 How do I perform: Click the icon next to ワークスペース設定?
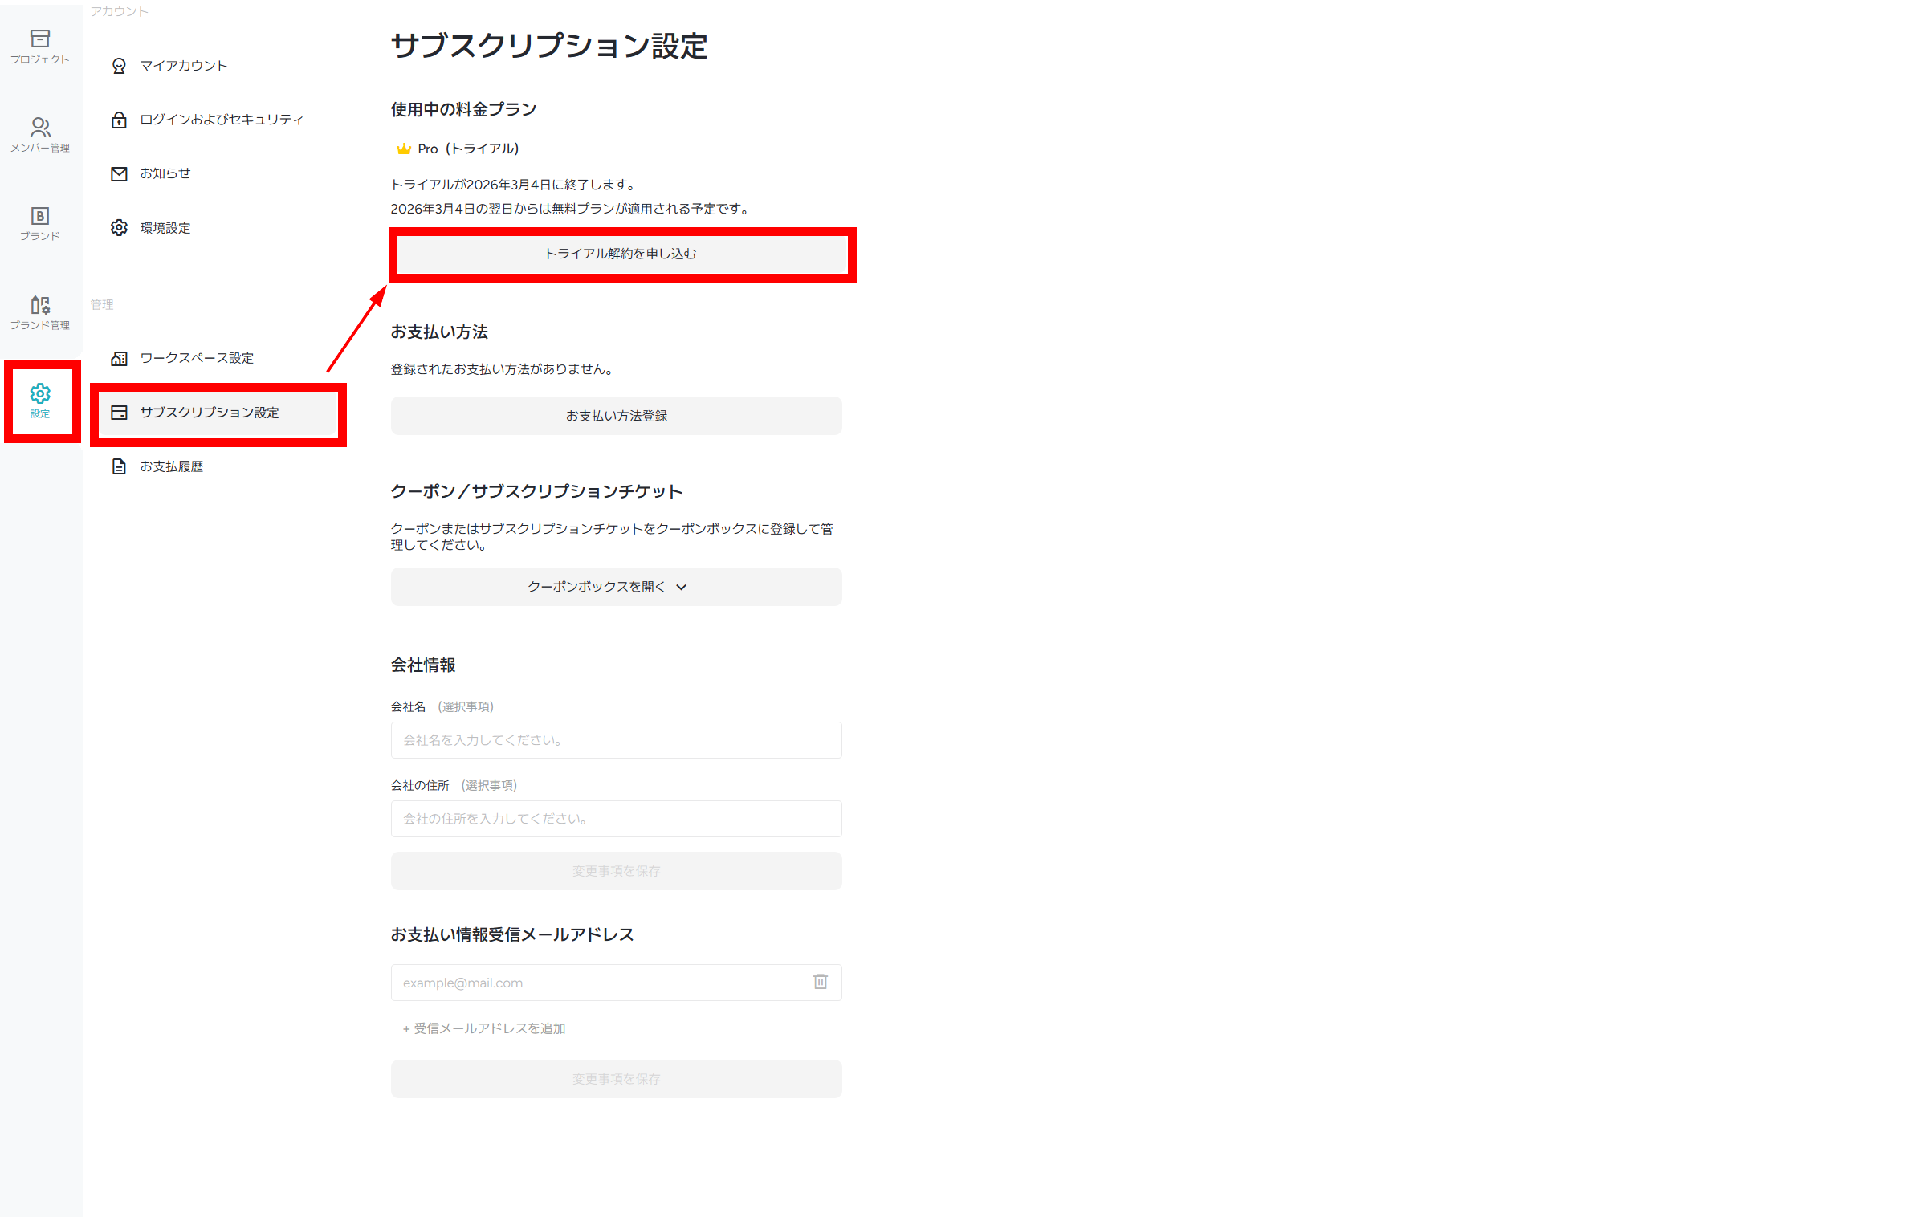[x=119, y=358]
